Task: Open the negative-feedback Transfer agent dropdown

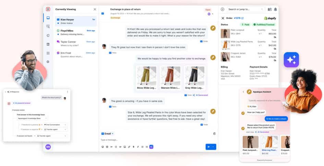Action: point(55,129)
